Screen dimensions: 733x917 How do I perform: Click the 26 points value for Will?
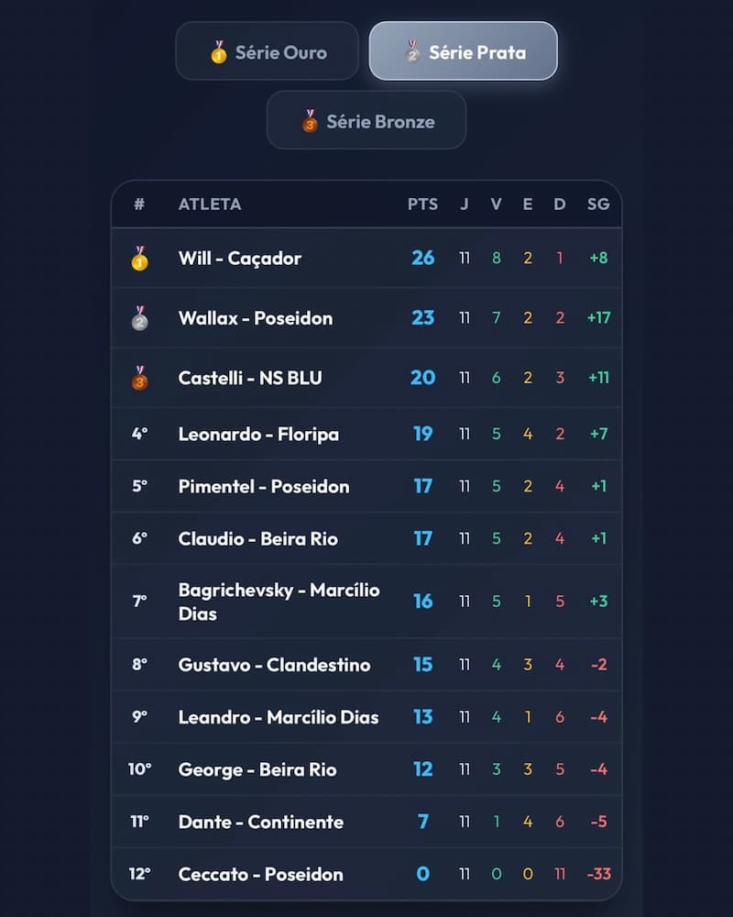pos(422,258)
